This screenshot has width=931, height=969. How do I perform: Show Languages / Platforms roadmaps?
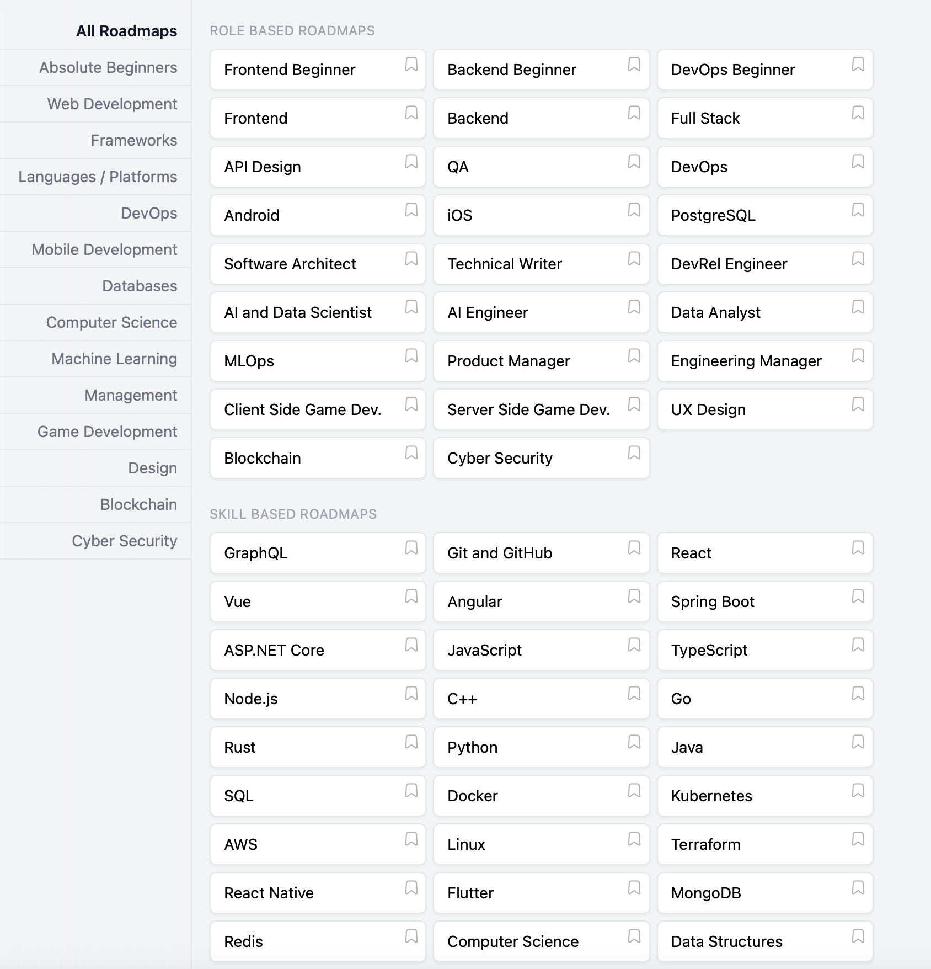(98, 177)
